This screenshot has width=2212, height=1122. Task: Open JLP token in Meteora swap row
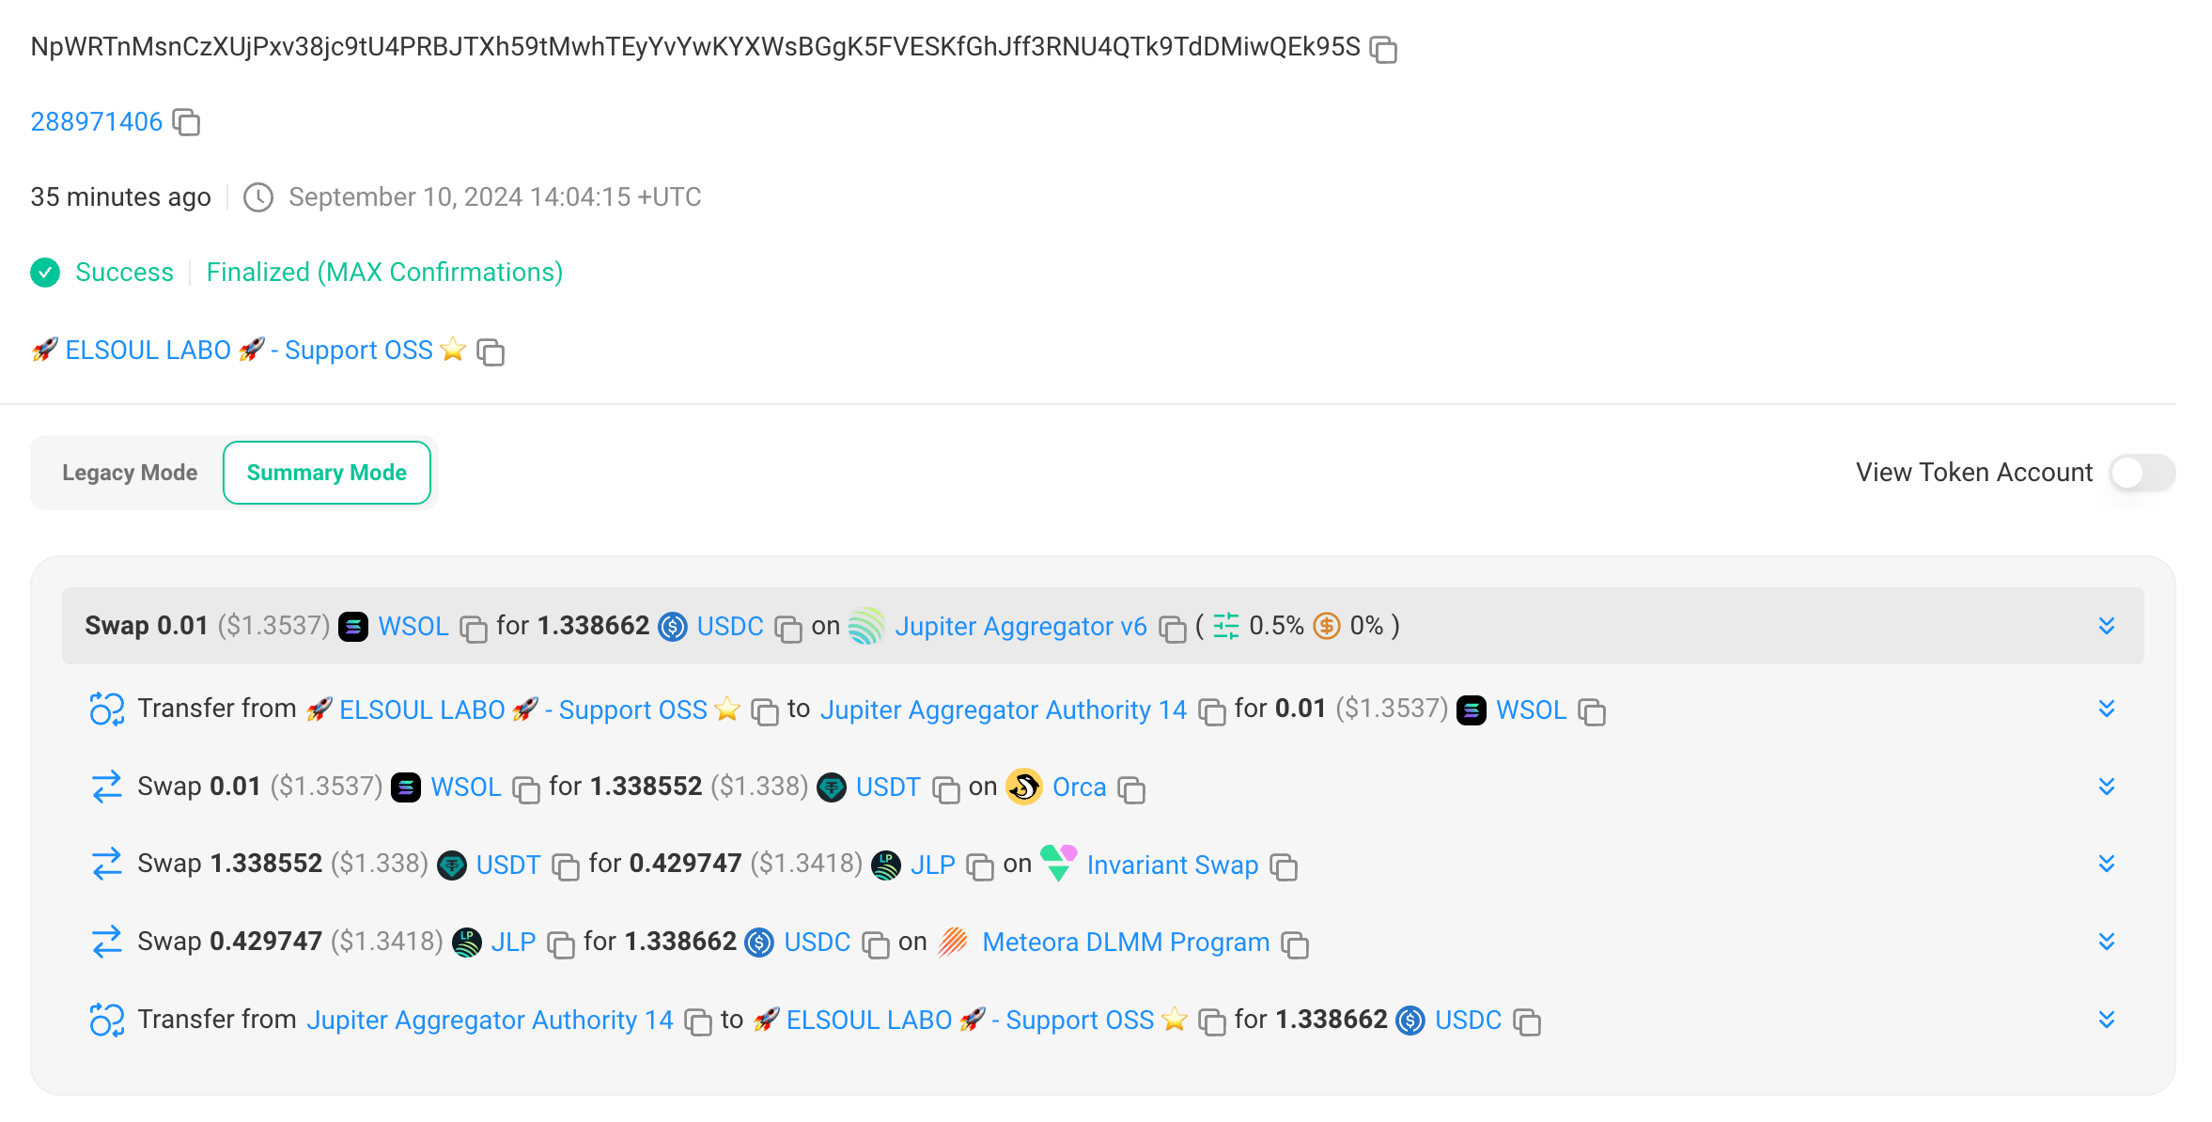pos(513,943)
